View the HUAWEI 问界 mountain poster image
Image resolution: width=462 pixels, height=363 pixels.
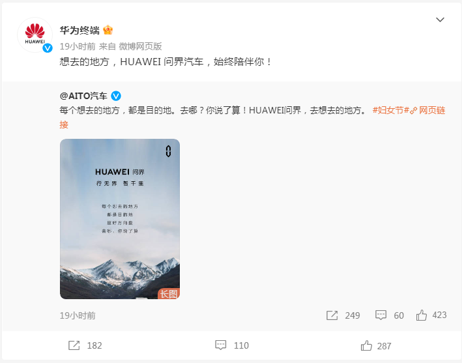click(x=120, y=219)
